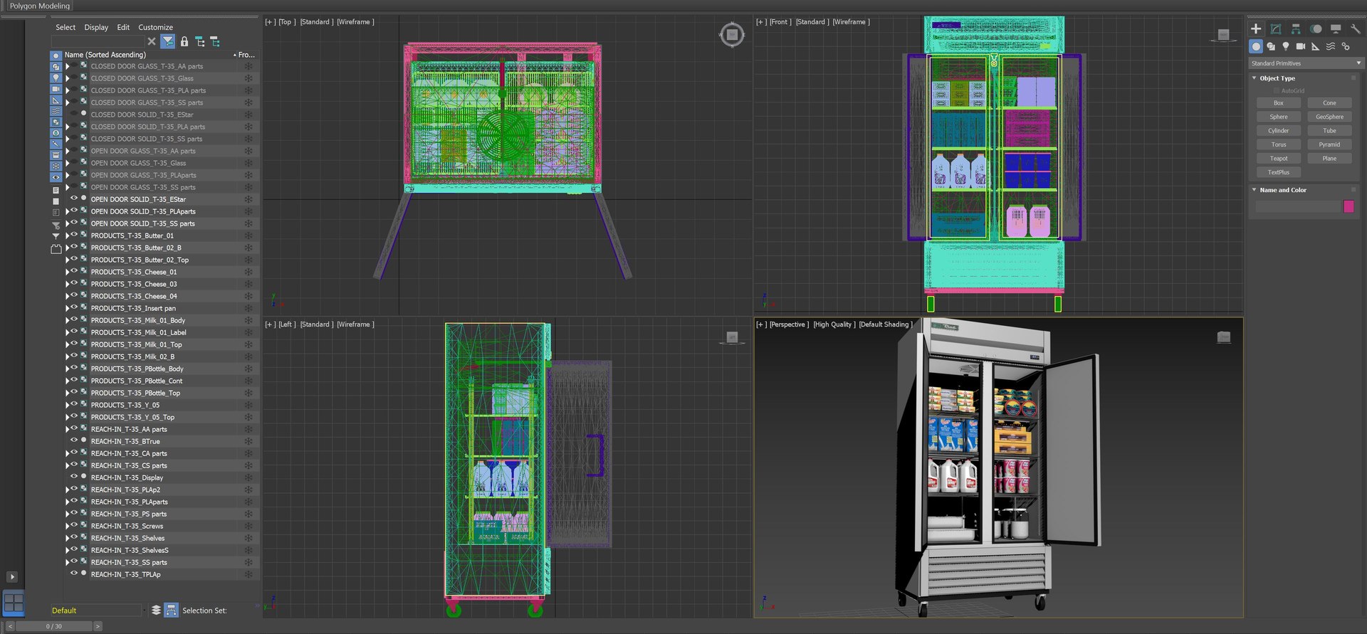Click the Scene Explorer search field
This screenshot has height=634, width=1367.
[x=98, y=42]
